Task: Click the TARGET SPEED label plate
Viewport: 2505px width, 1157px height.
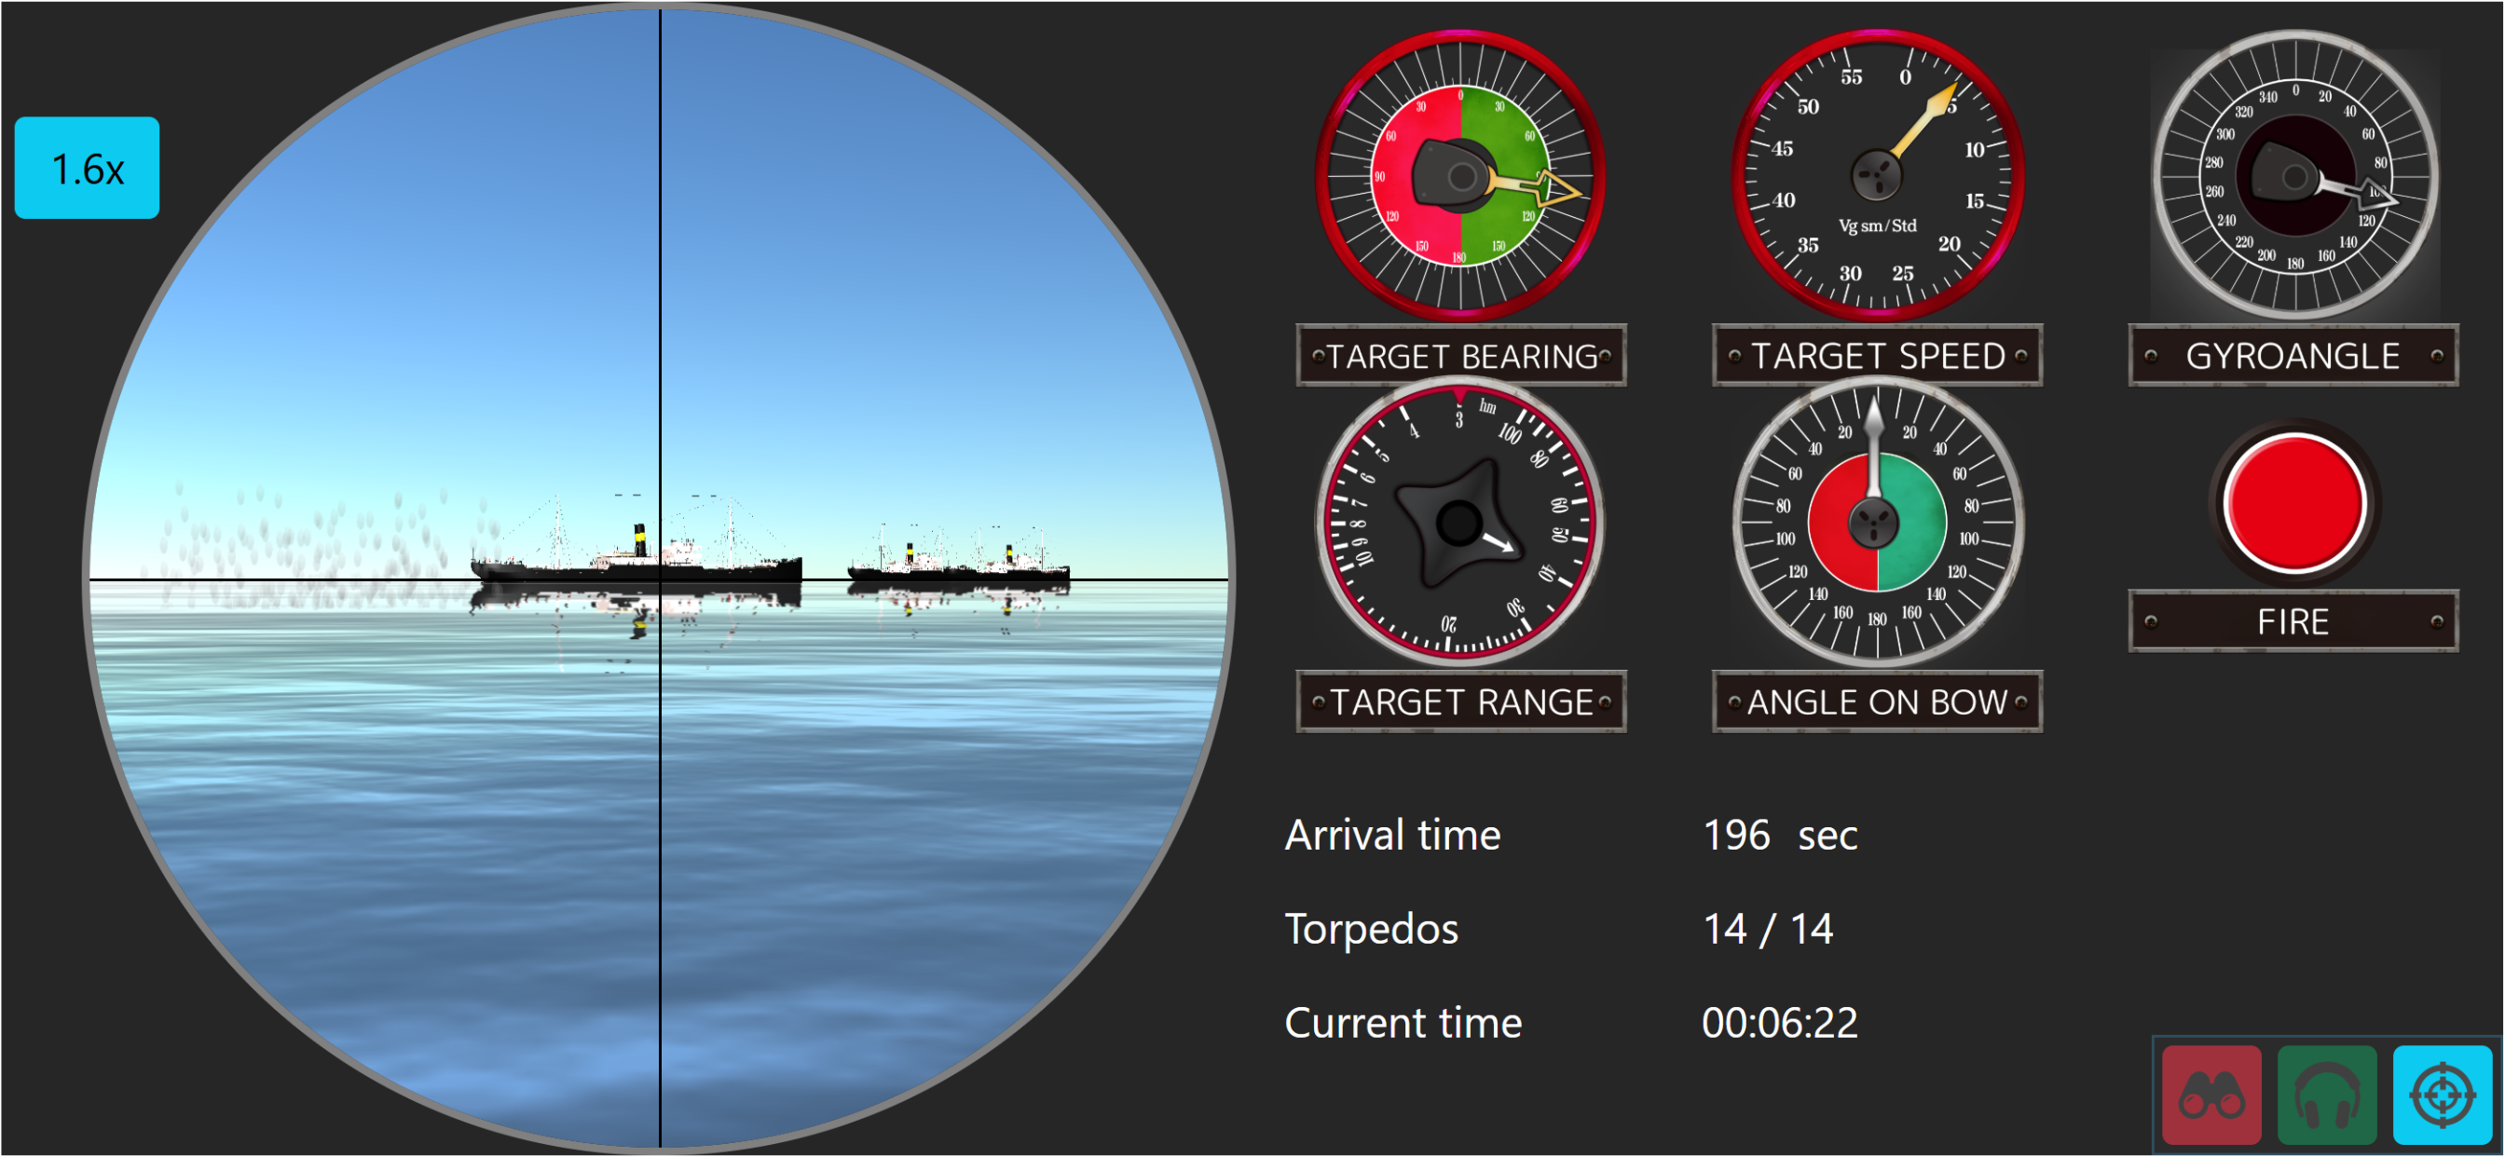Action: pos(1877,356)
